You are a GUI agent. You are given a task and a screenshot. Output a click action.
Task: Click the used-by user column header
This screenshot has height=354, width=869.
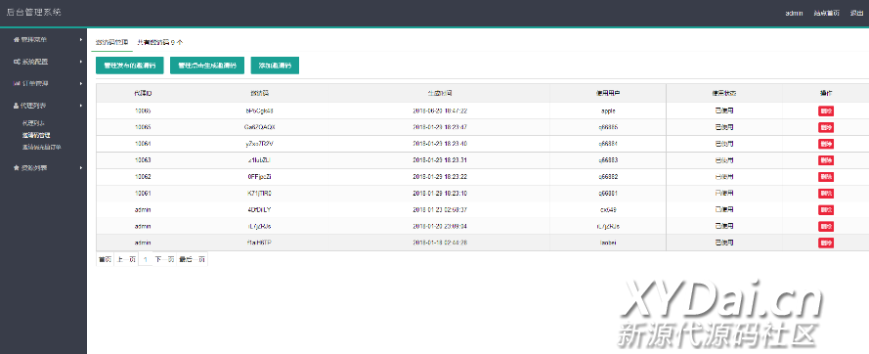coord(608,93)
